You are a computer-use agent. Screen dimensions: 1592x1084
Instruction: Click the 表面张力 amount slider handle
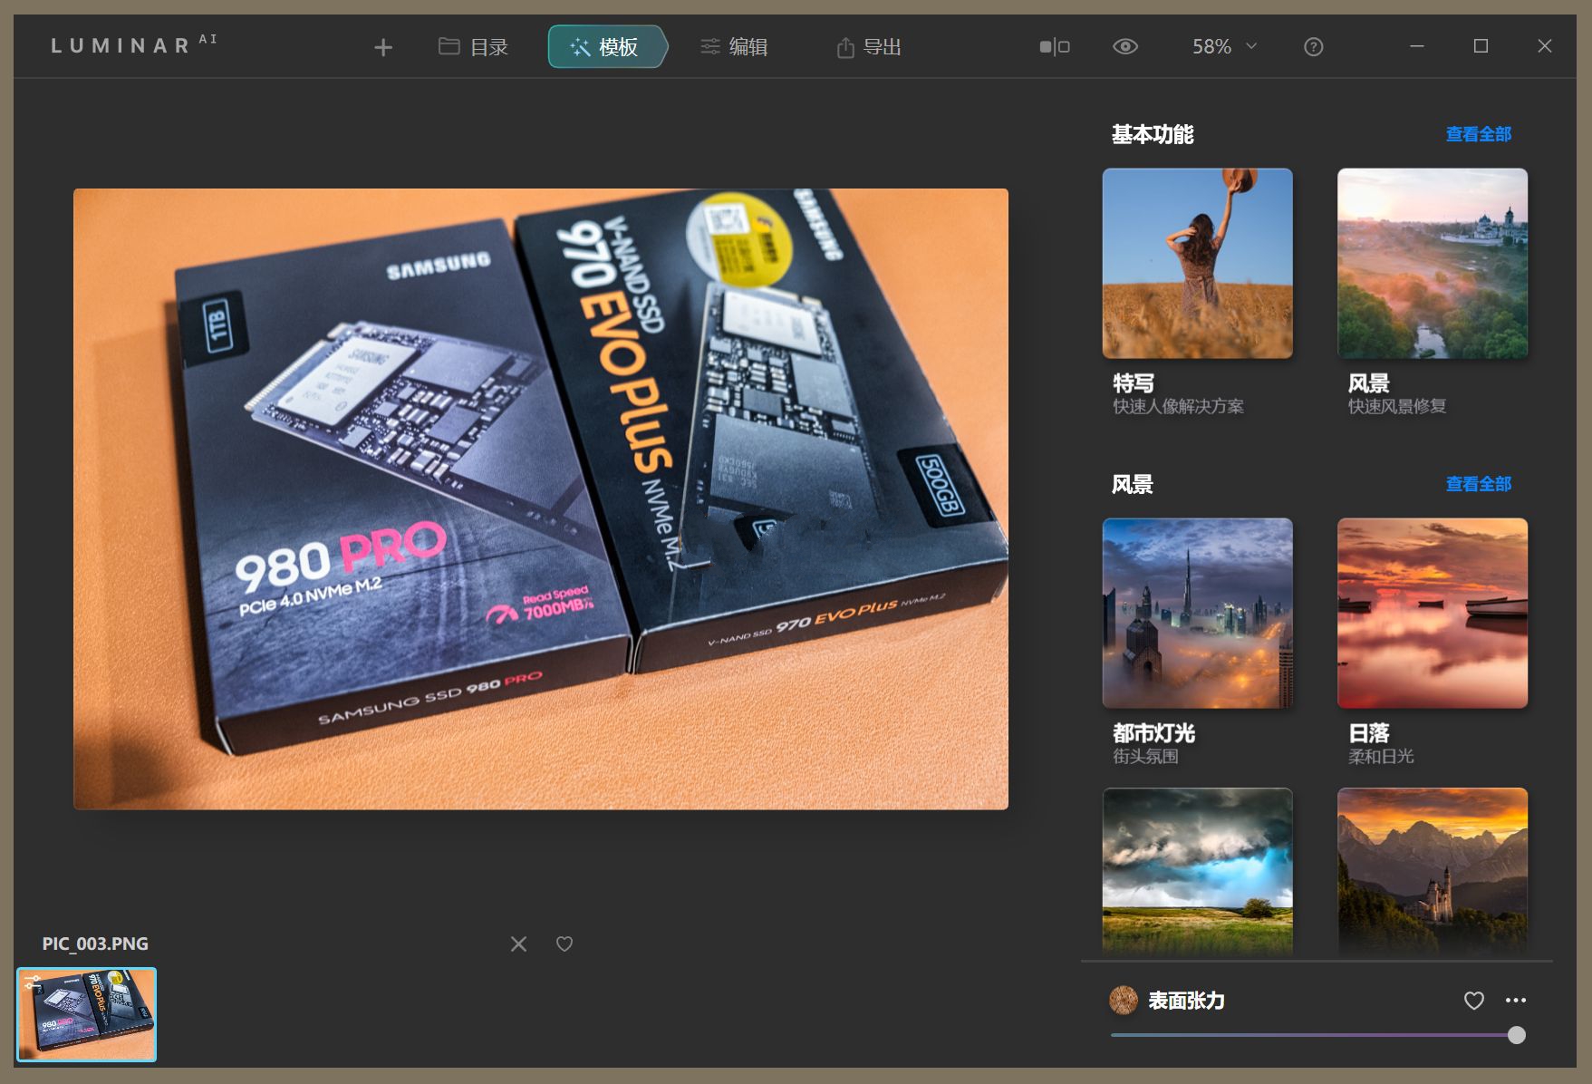tap(1516, 1035)
